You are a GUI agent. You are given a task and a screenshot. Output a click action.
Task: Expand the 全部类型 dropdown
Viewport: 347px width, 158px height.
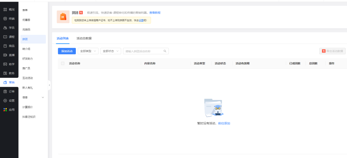(x=88, y=51)
